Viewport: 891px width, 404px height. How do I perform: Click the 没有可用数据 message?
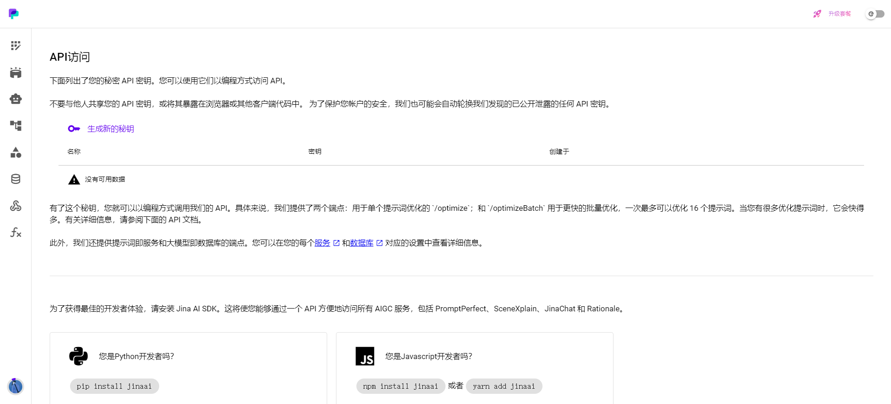point(105,179)
